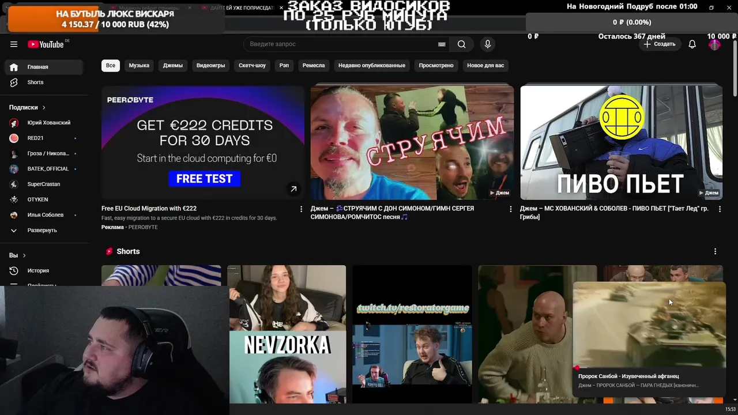Open the ПИВО ПЬЕТ video thumbnail
This screenshot has height=415, width=738.
pos(621,142)
